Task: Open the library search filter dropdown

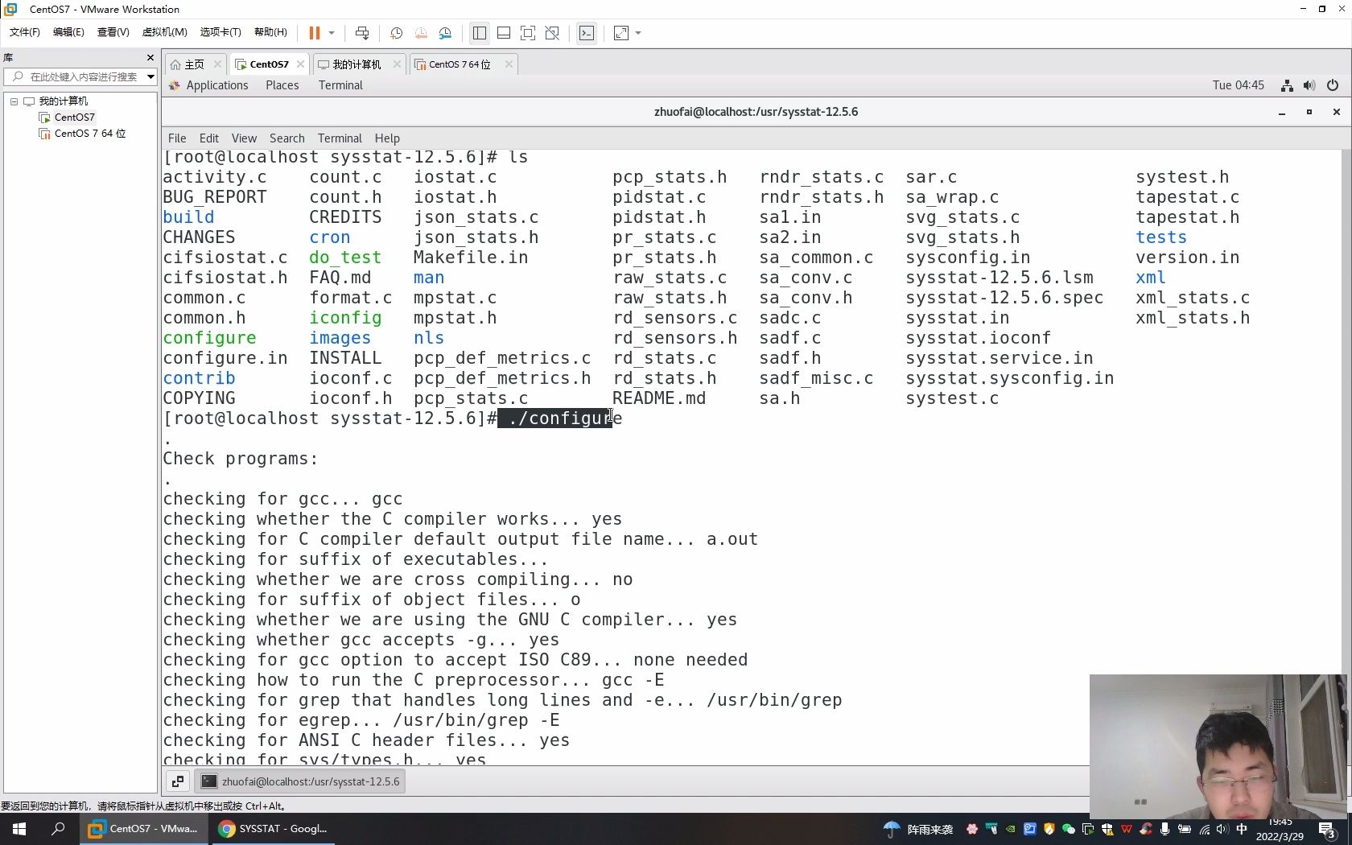Action: click(149, 77)
